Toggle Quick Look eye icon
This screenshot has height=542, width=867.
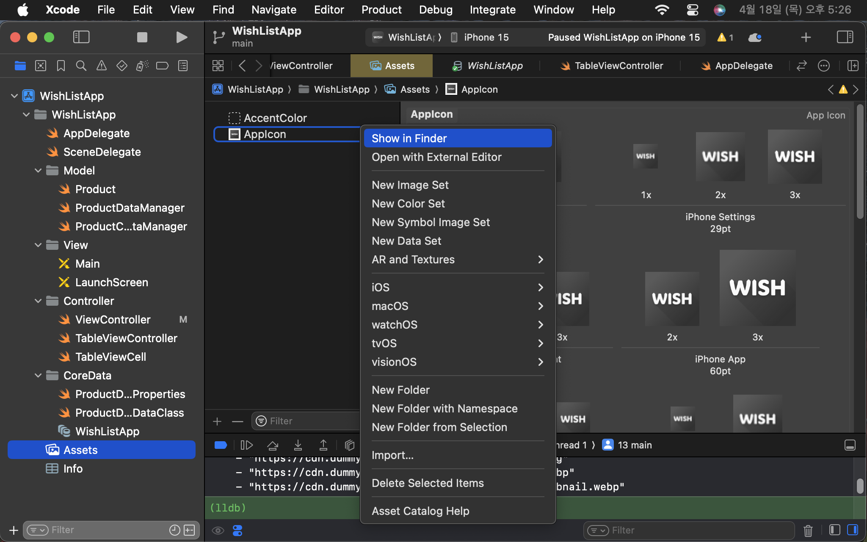(x=218, y=531)
